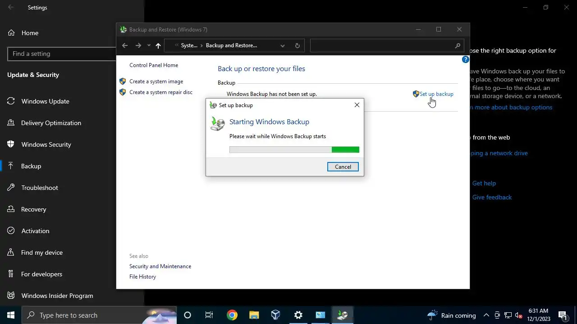This screenshot has height=324, width=577.
Task: Show hidden system tray icons
Action: (x=486, y=315)
